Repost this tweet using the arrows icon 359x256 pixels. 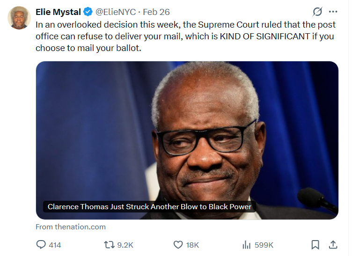[x=109, y=245]
